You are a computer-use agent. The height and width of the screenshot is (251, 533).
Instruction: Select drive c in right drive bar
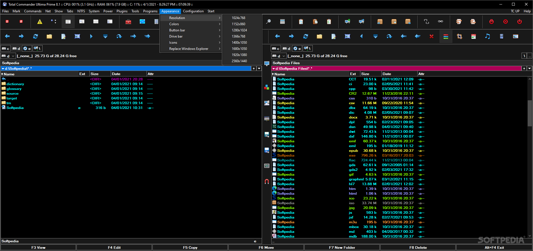276,48
